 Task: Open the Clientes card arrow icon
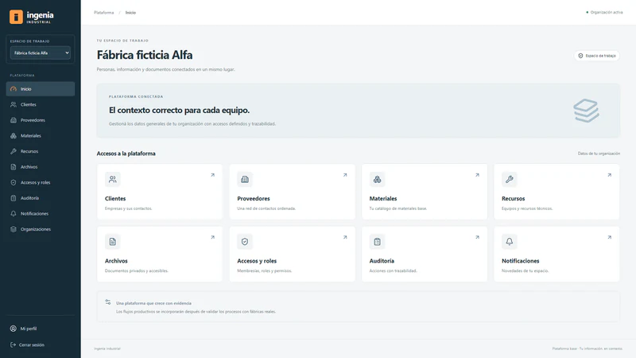click(212, 175)
